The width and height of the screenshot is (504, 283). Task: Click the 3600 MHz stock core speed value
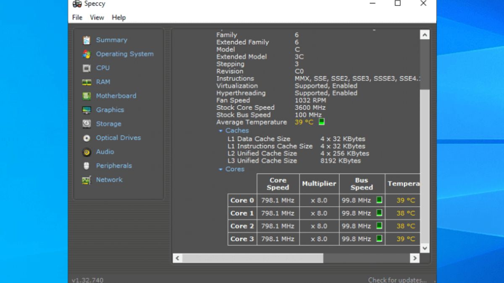(x=310, y=107)
